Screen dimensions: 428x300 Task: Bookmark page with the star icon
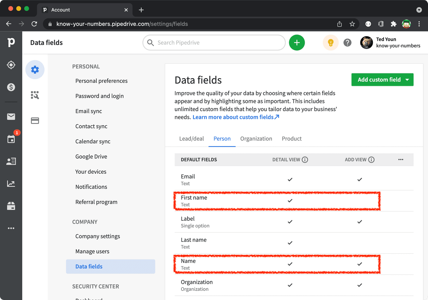352,24
